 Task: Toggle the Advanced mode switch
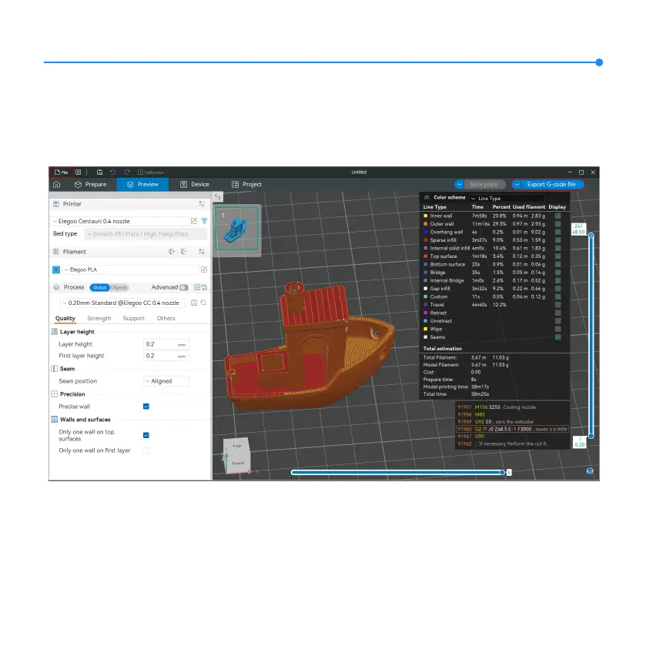(184, 287)
